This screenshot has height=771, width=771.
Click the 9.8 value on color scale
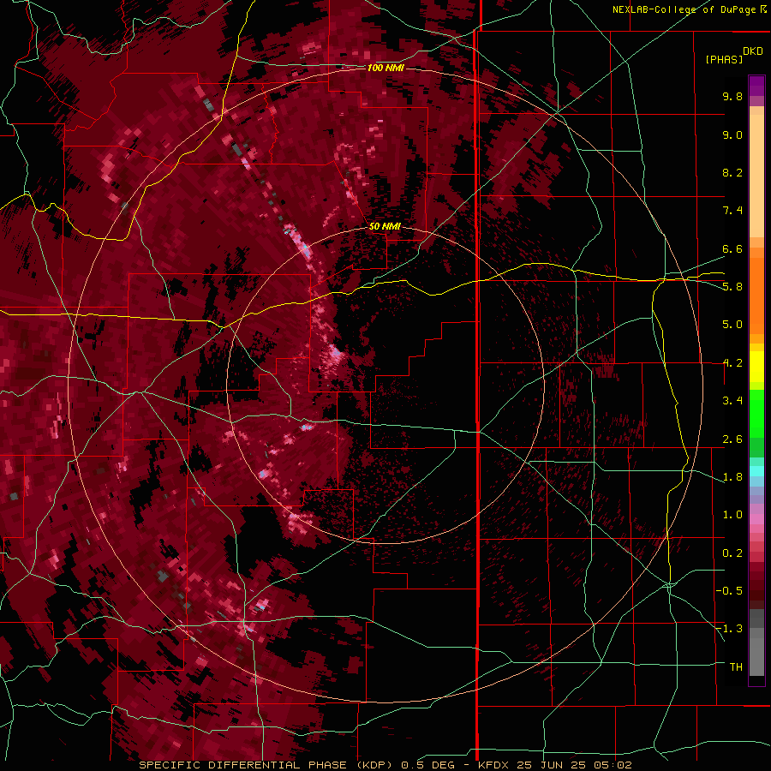[x=732, y=96]
